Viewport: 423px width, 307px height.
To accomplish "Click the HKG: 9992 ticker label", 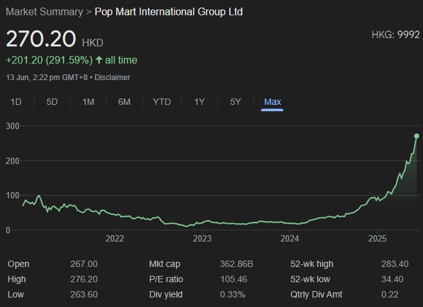I will (396, 35).
